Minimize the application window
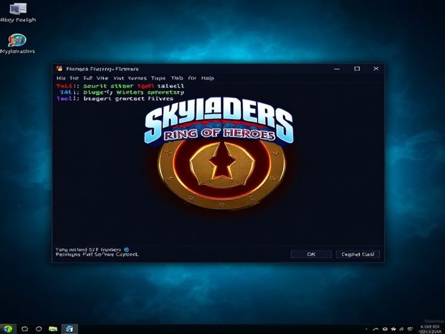This screenshot has height=334, width=445. [337, 68]
